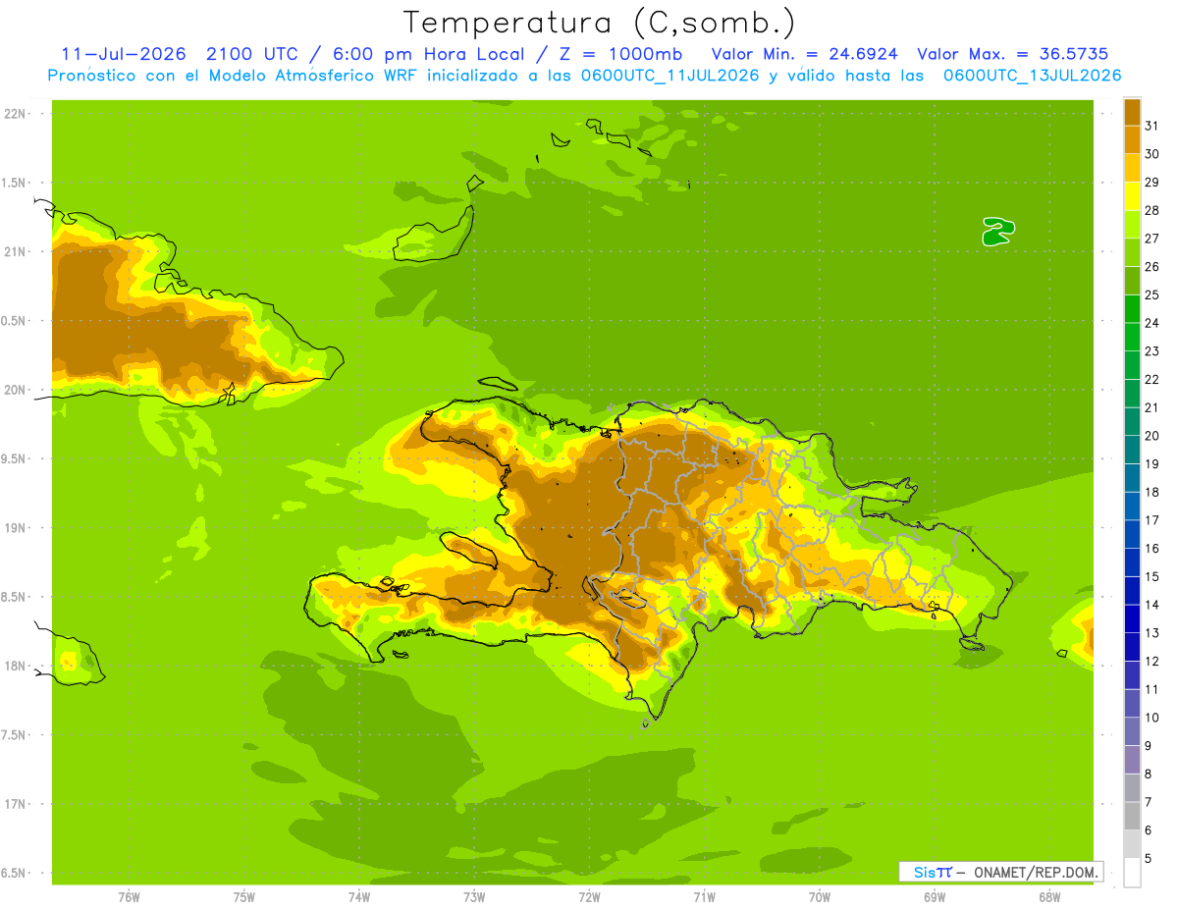1178x910 pixels.
Task: Click the legend value "28"
Action: point(1152,210)
